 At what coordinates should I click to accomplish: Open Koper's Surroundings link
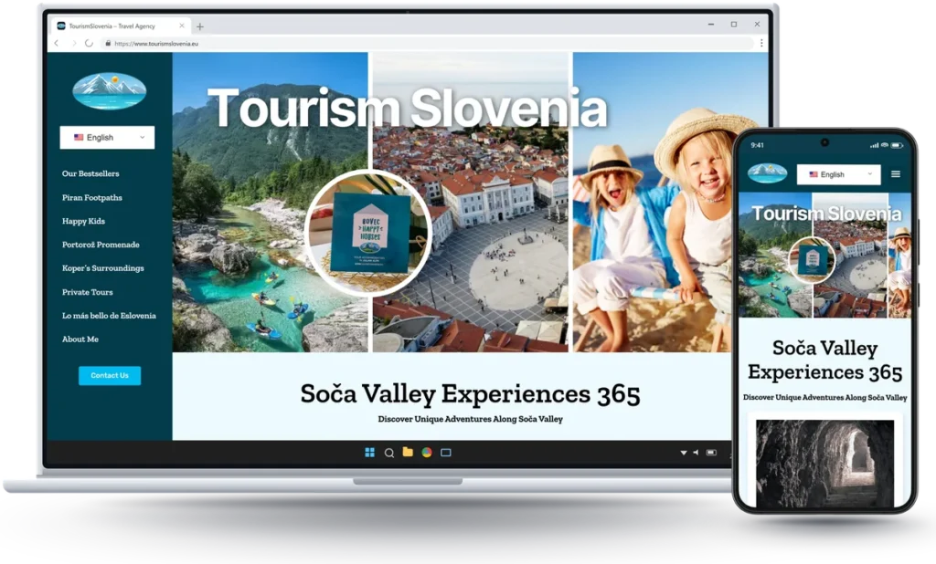click(102, 268)
